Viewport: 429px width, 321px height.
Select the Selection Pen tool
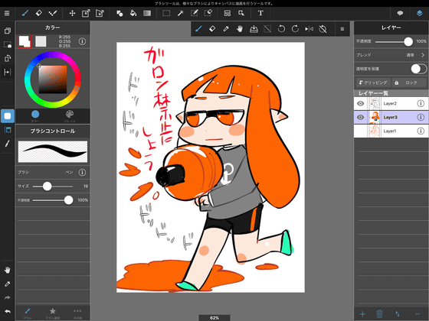pos(195,13)
